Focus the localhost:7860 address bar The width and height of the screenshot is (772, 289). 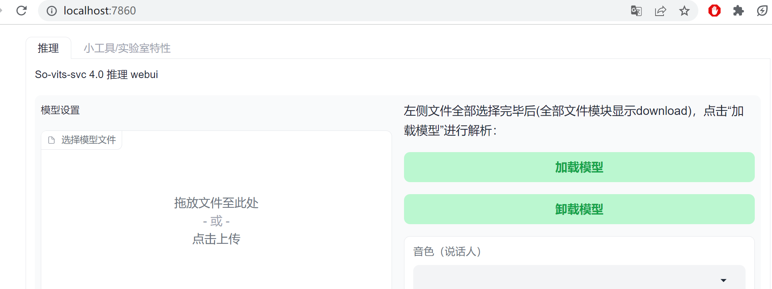coord(100,11)
